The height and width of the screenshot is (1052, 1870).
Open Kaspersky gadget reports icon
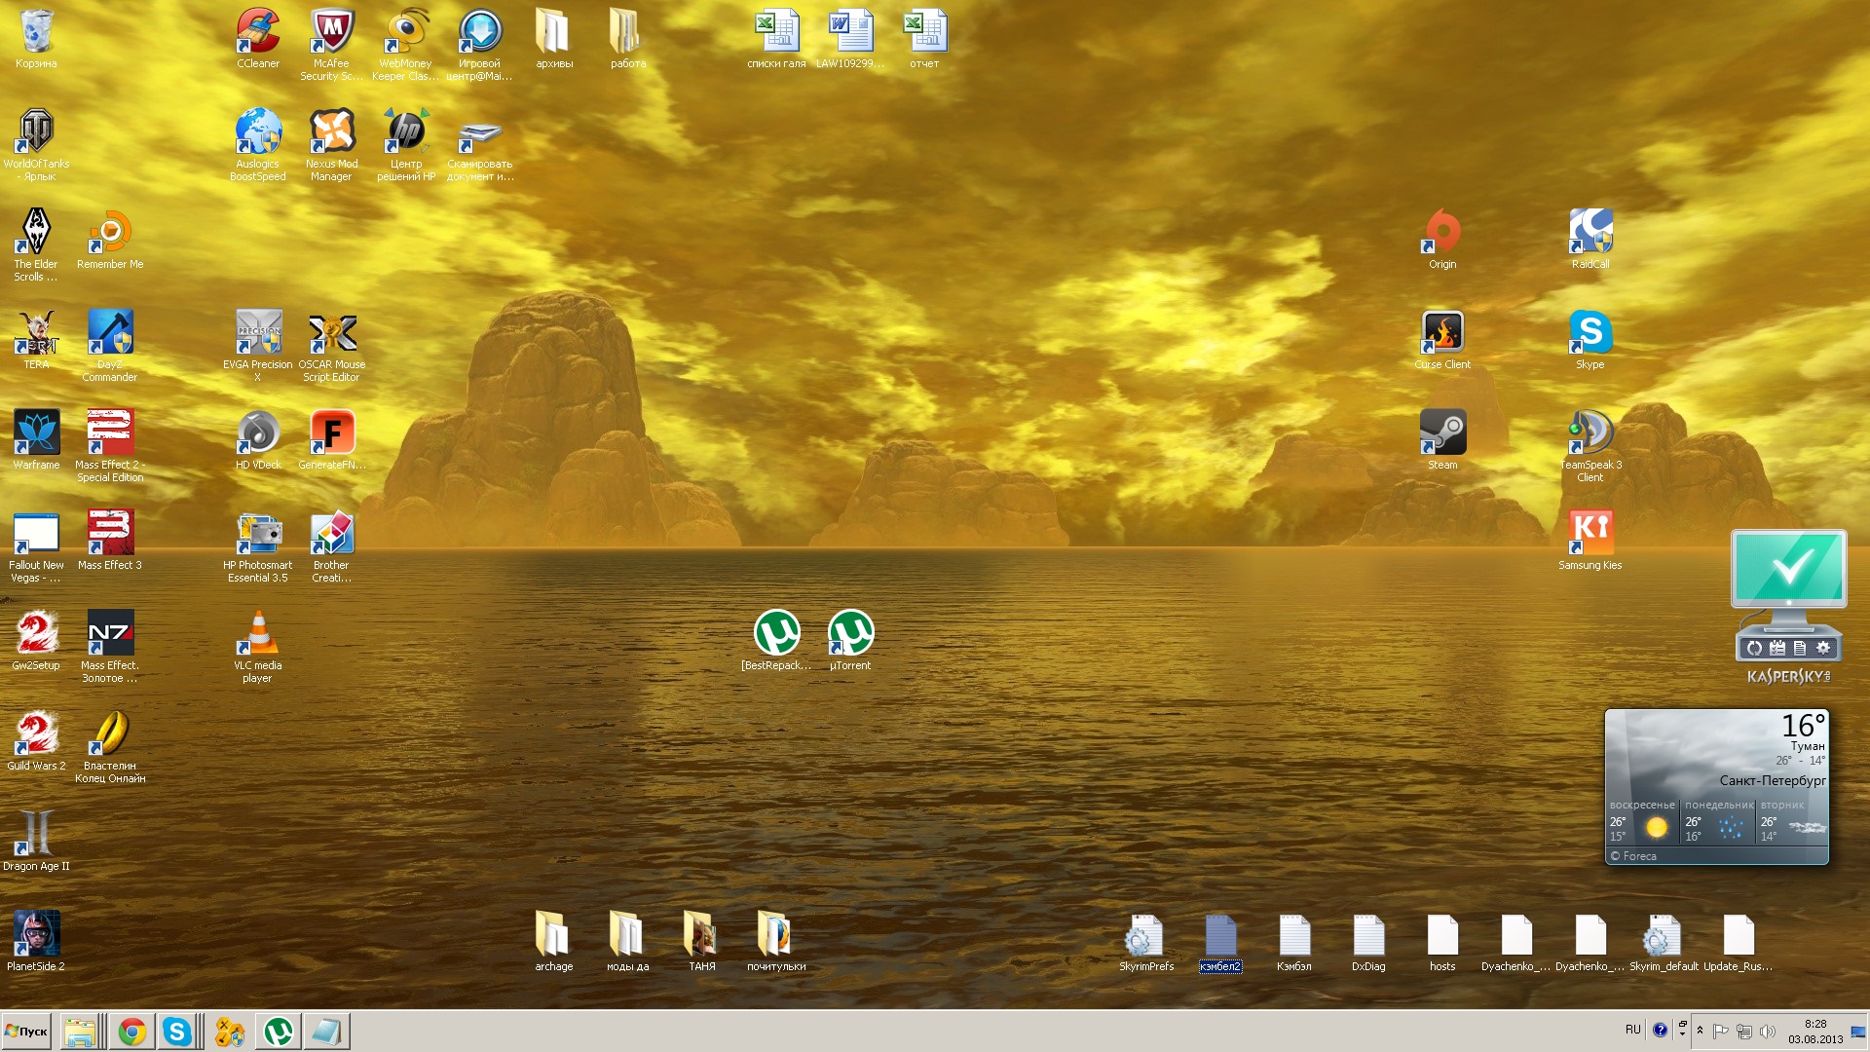(1800, 648)
